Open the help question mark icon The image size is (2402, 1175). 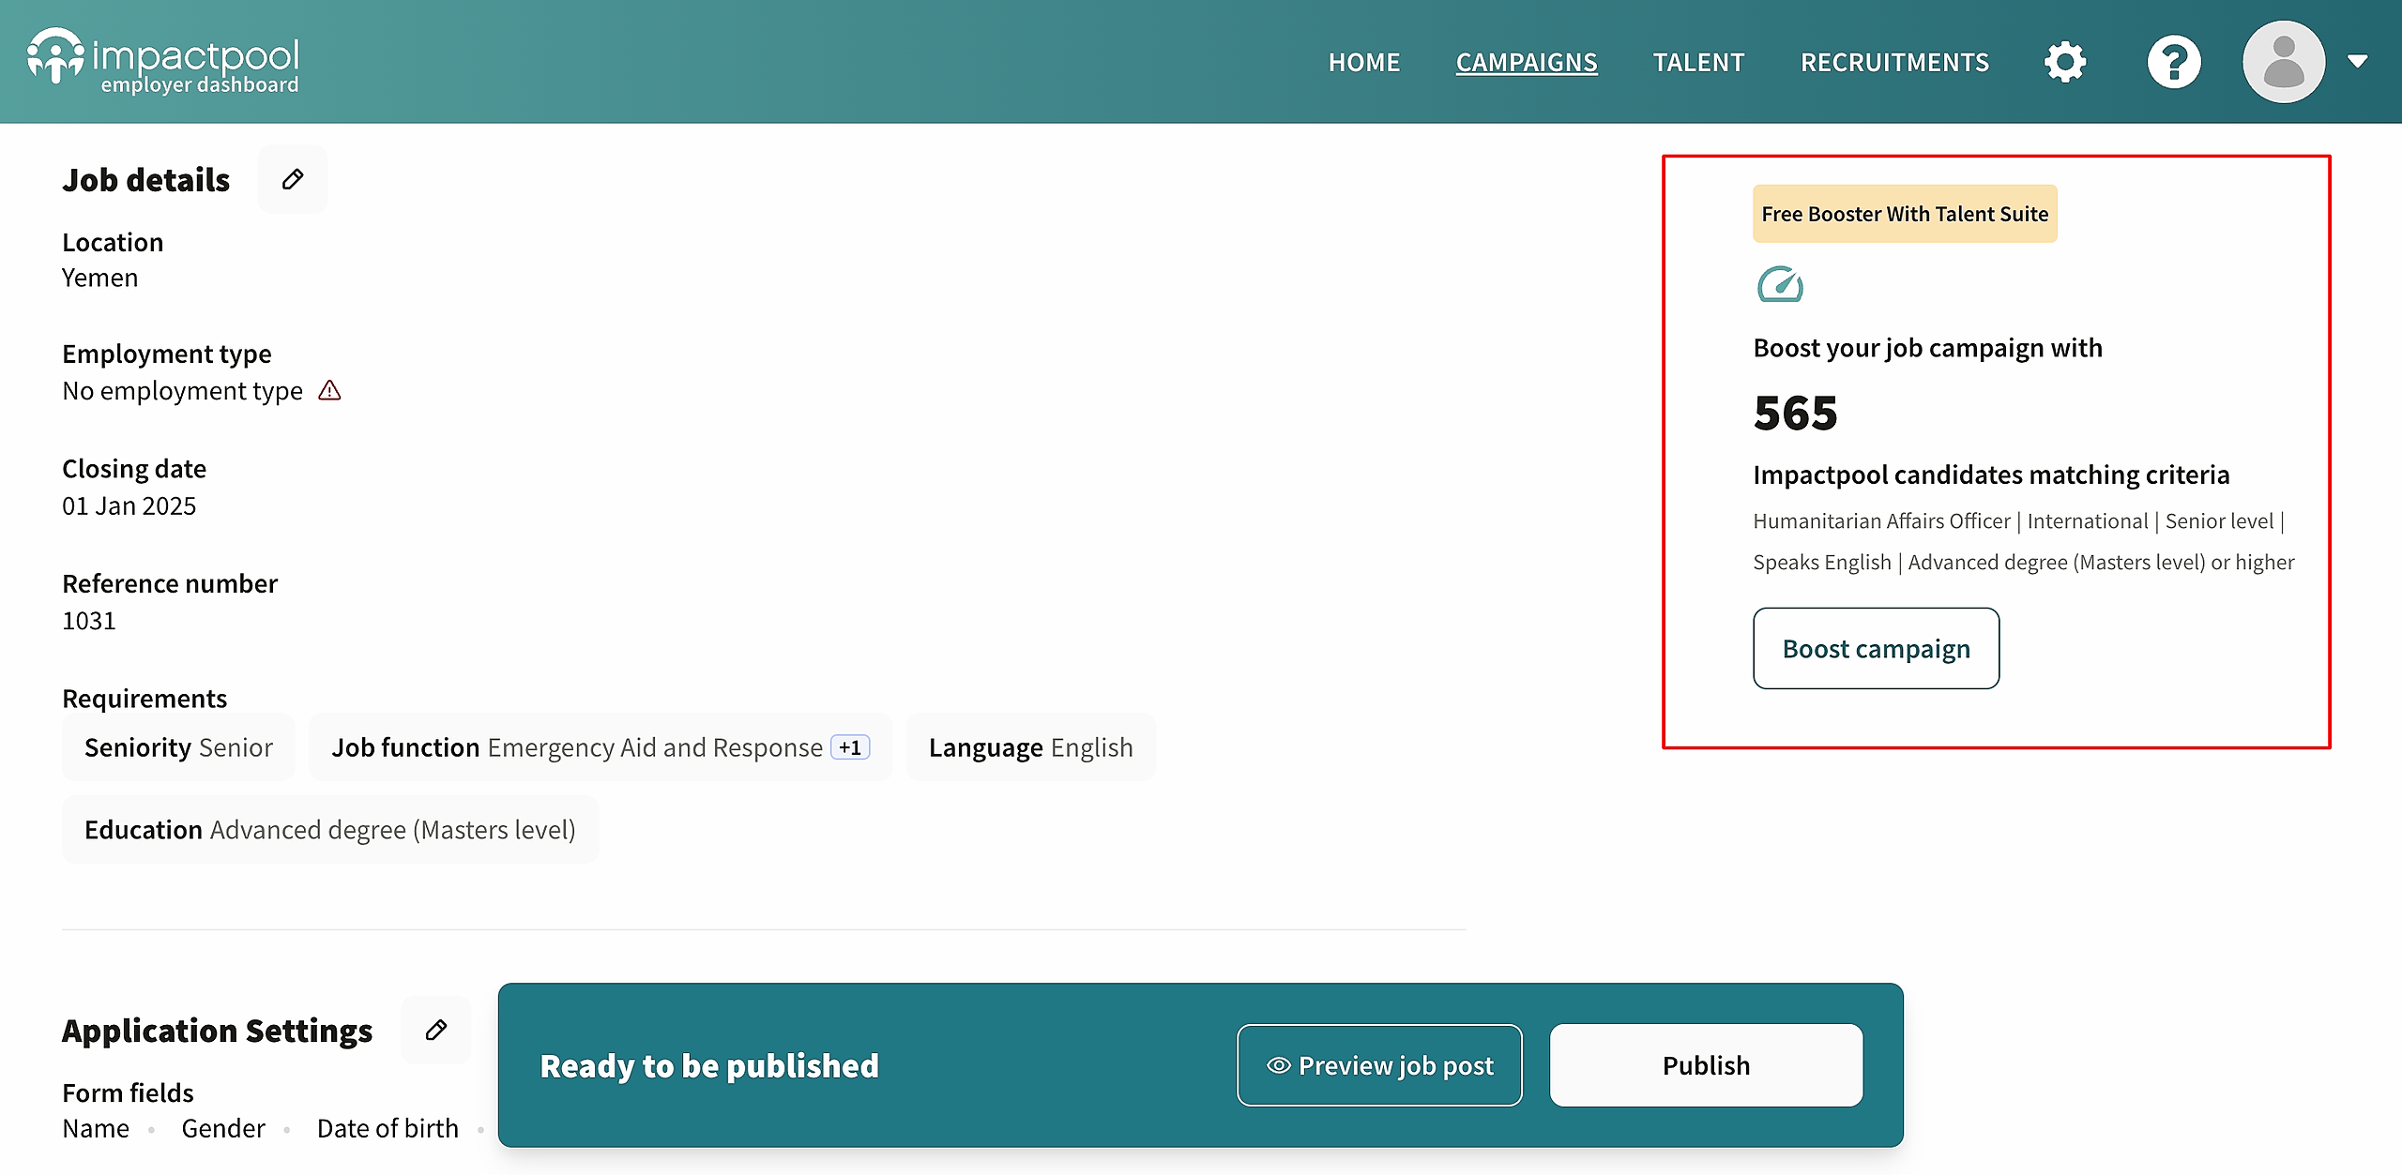point(2174,62)
